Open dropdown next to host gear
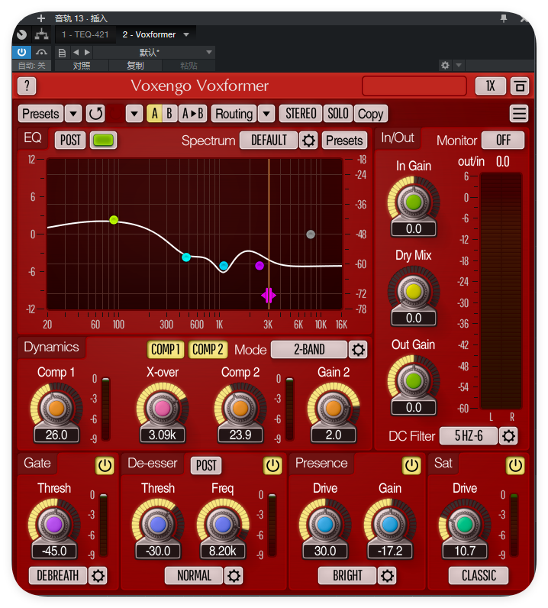 point(459,65)
